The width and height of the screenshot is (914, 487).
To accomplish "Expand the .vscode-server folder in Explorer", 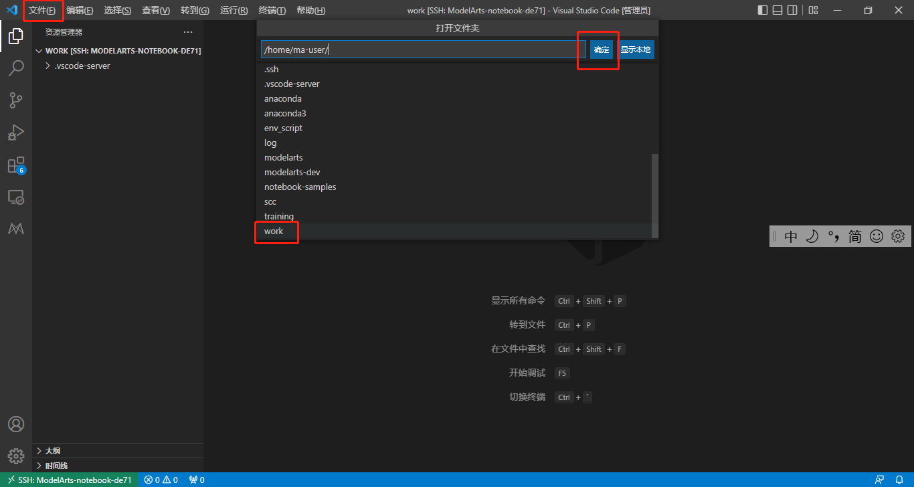I will point(118,66).
